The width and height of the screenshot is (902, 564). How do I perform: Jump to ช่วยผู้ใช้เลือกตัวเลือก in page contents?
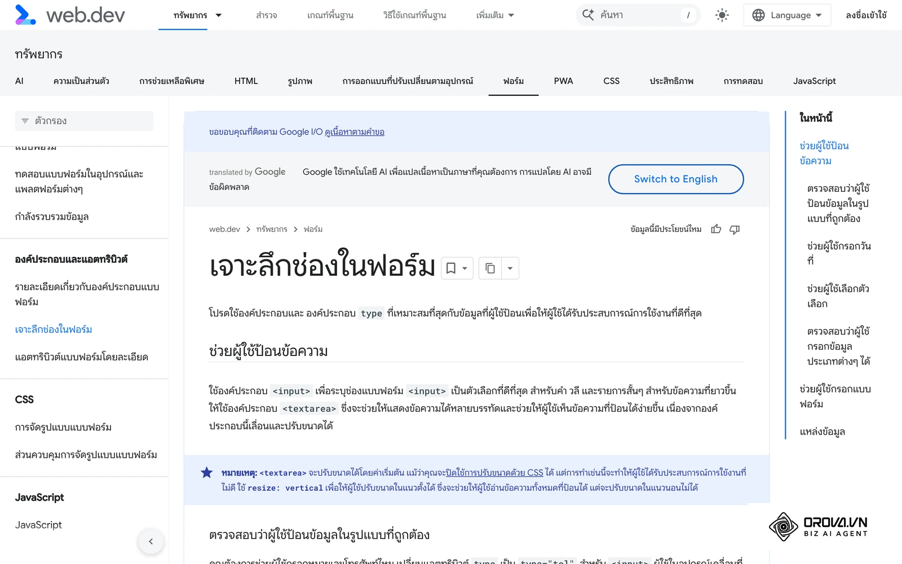(x=838, y=296)
